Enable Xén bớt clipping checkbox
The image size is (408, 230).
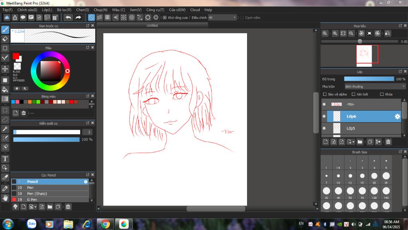pos(353,94)
